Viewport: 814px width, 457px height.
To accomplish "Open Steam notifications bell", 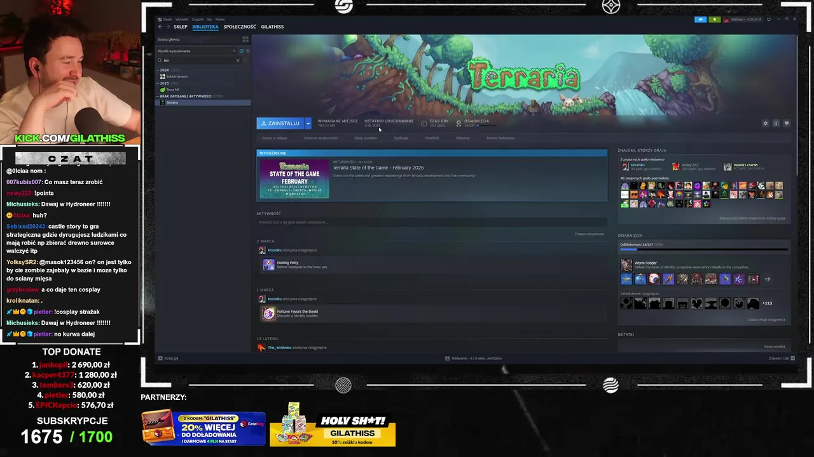I will [x=715, y=19].
